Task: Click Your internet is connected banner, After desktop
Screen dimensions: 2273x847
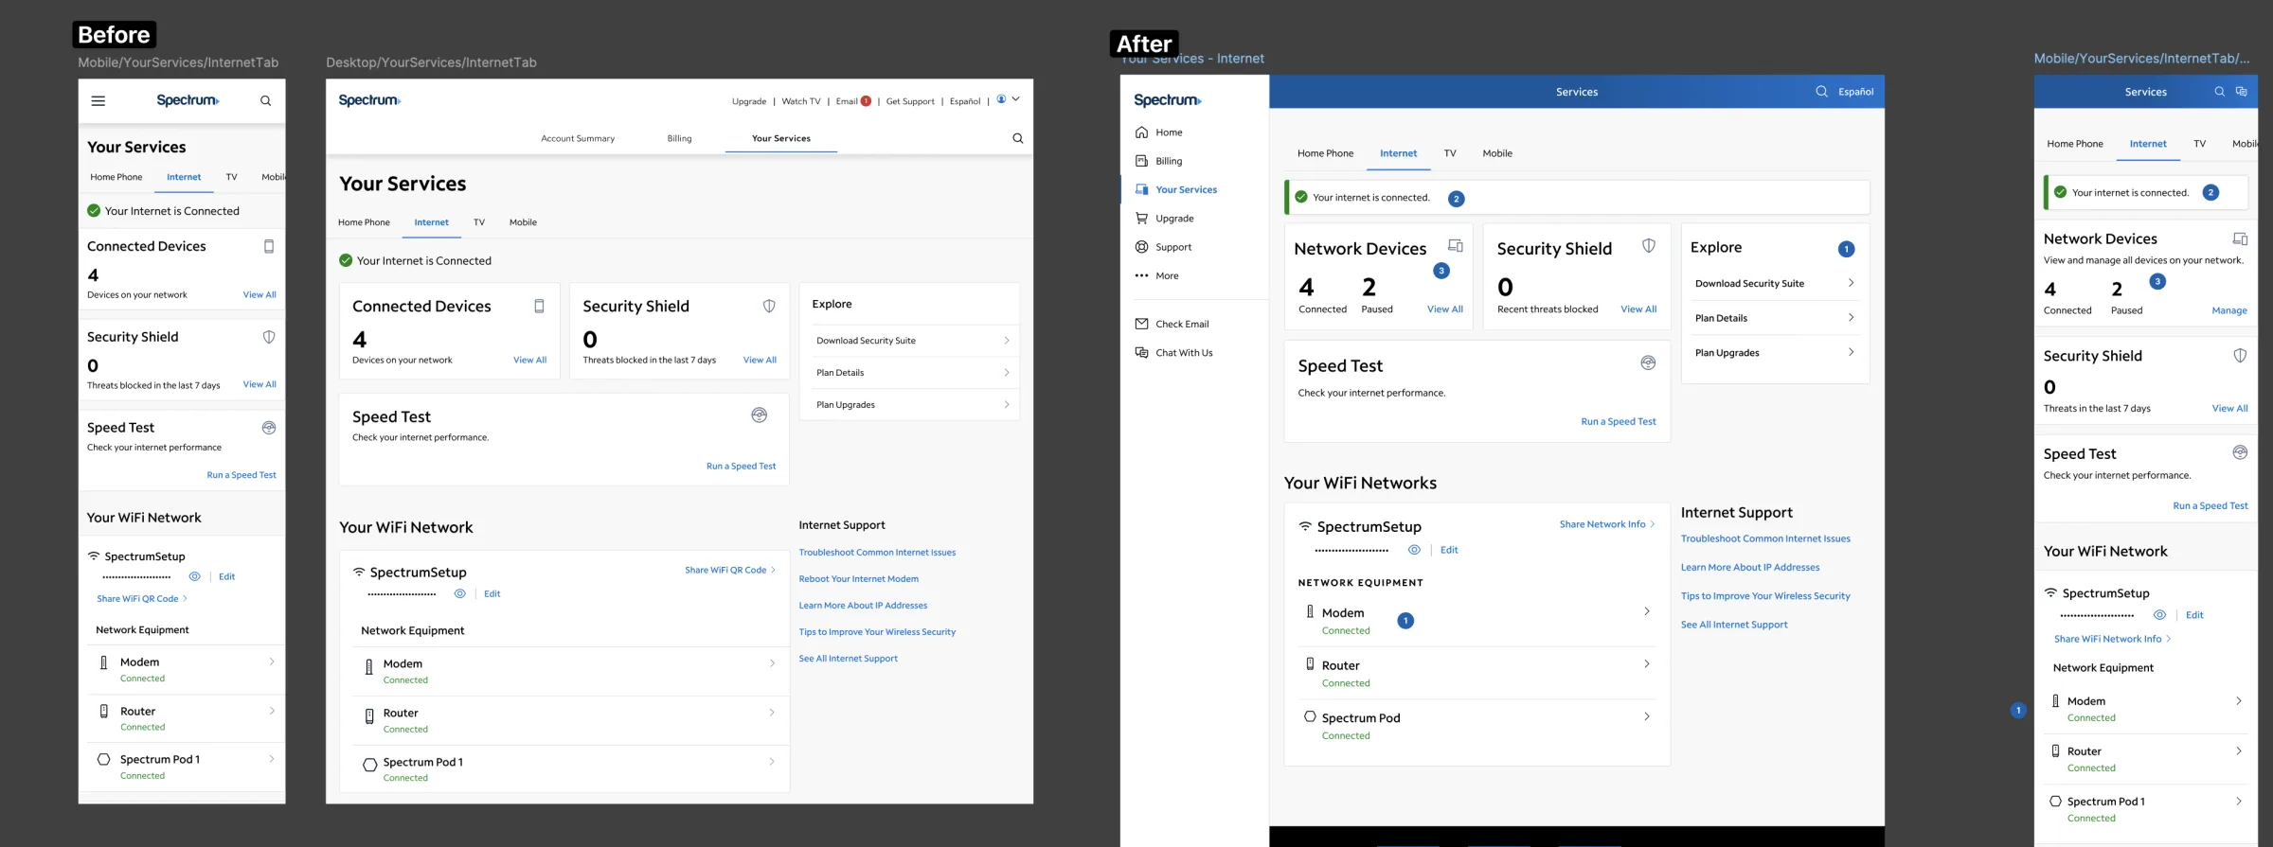Action: (x=1577, y=197)
